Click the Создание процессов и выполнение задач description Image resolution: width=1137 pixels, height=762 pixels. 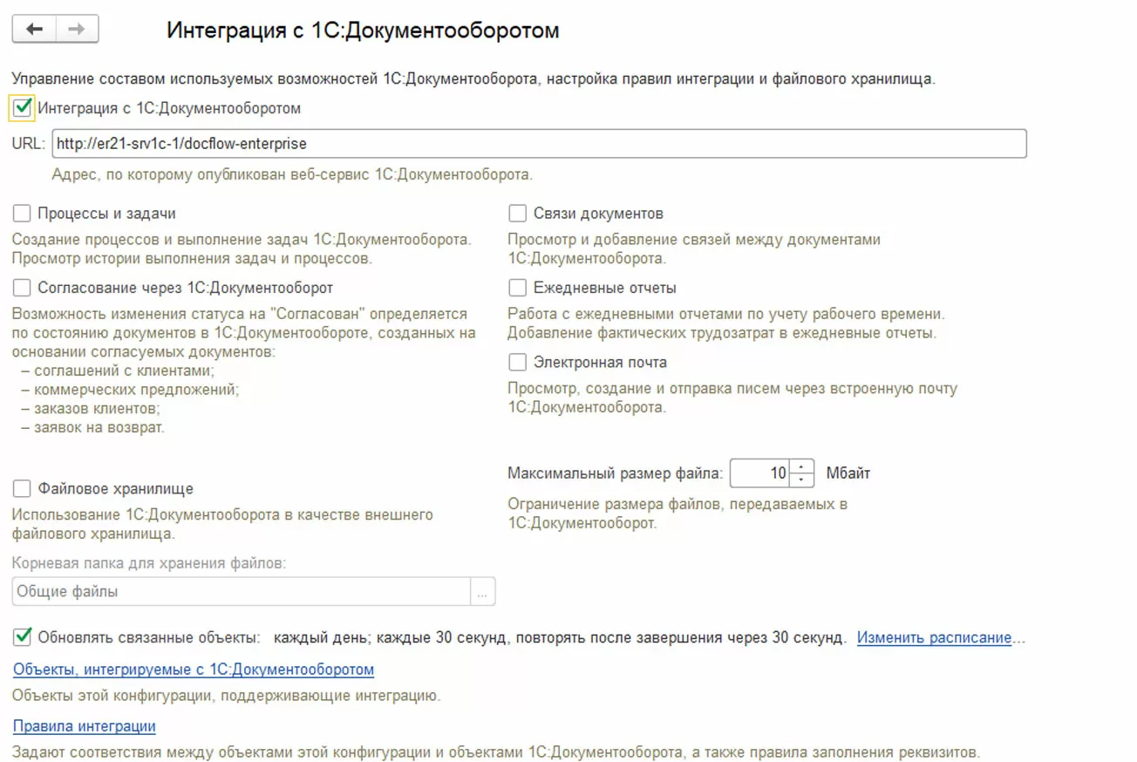[242, 248]
